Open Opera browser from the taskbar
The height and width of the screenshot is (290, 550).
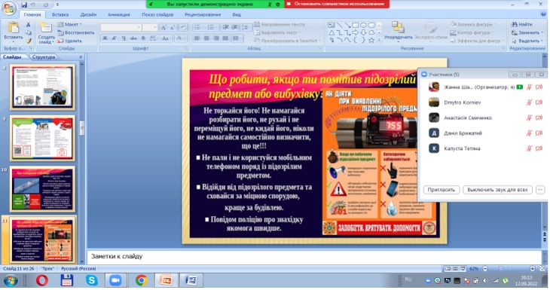click(41, 280)
